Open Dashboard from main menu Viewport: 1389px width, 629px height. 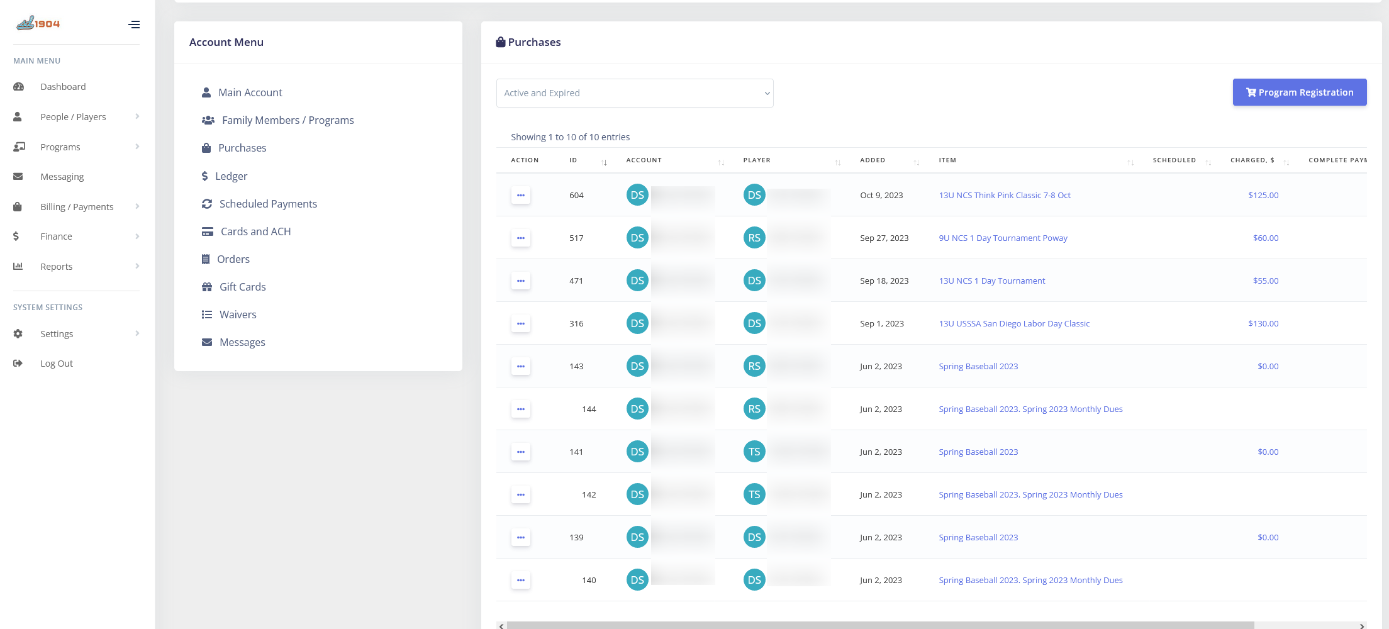pos(63,87)
